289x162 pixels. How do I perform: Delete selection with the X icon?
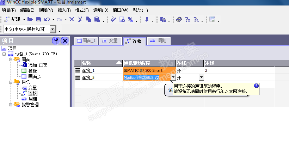click(x=72, y=19)
